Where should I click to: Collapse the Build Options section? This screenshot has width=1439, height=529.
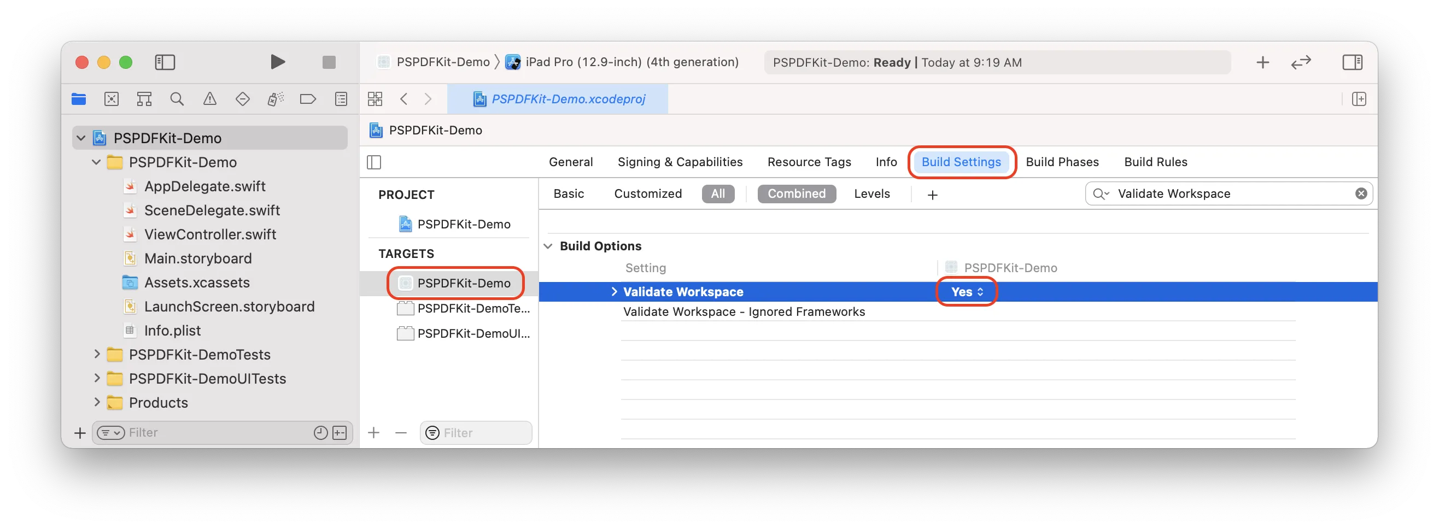click(x=548, y=246)
